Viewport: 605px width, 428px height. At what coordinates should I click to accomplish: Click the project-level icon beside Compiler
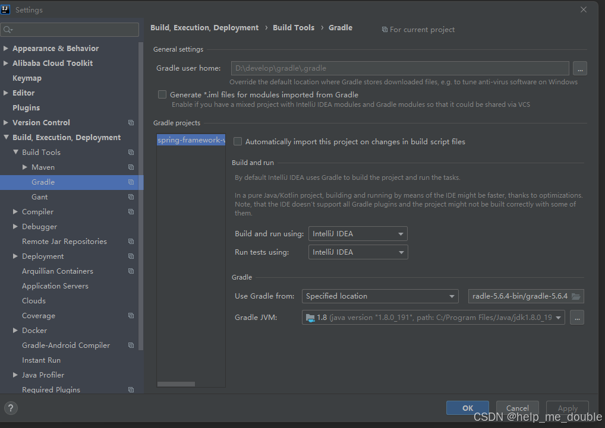(131, 211)
